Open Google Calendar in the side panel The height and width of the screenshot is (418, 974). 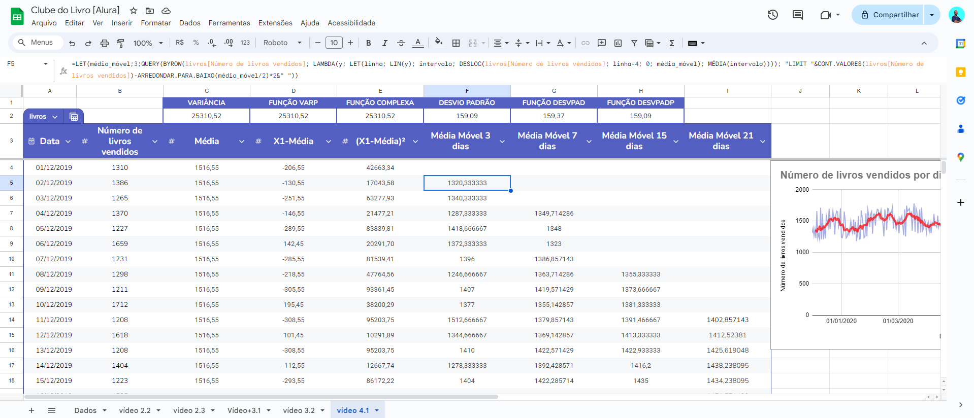960,44
